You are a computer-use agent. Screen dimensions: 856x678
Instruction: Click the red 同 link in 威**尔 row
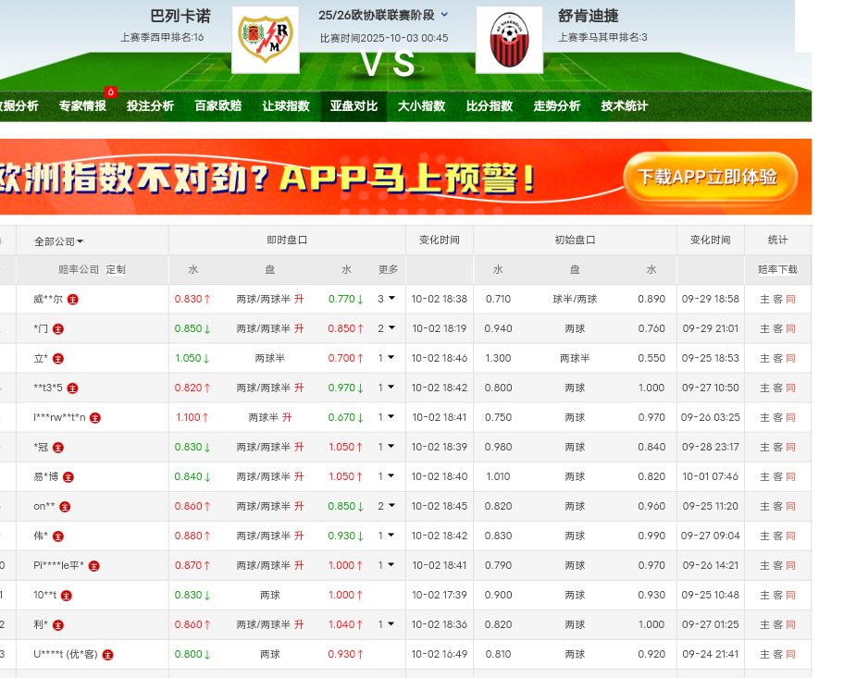click(x=790, y=300)
